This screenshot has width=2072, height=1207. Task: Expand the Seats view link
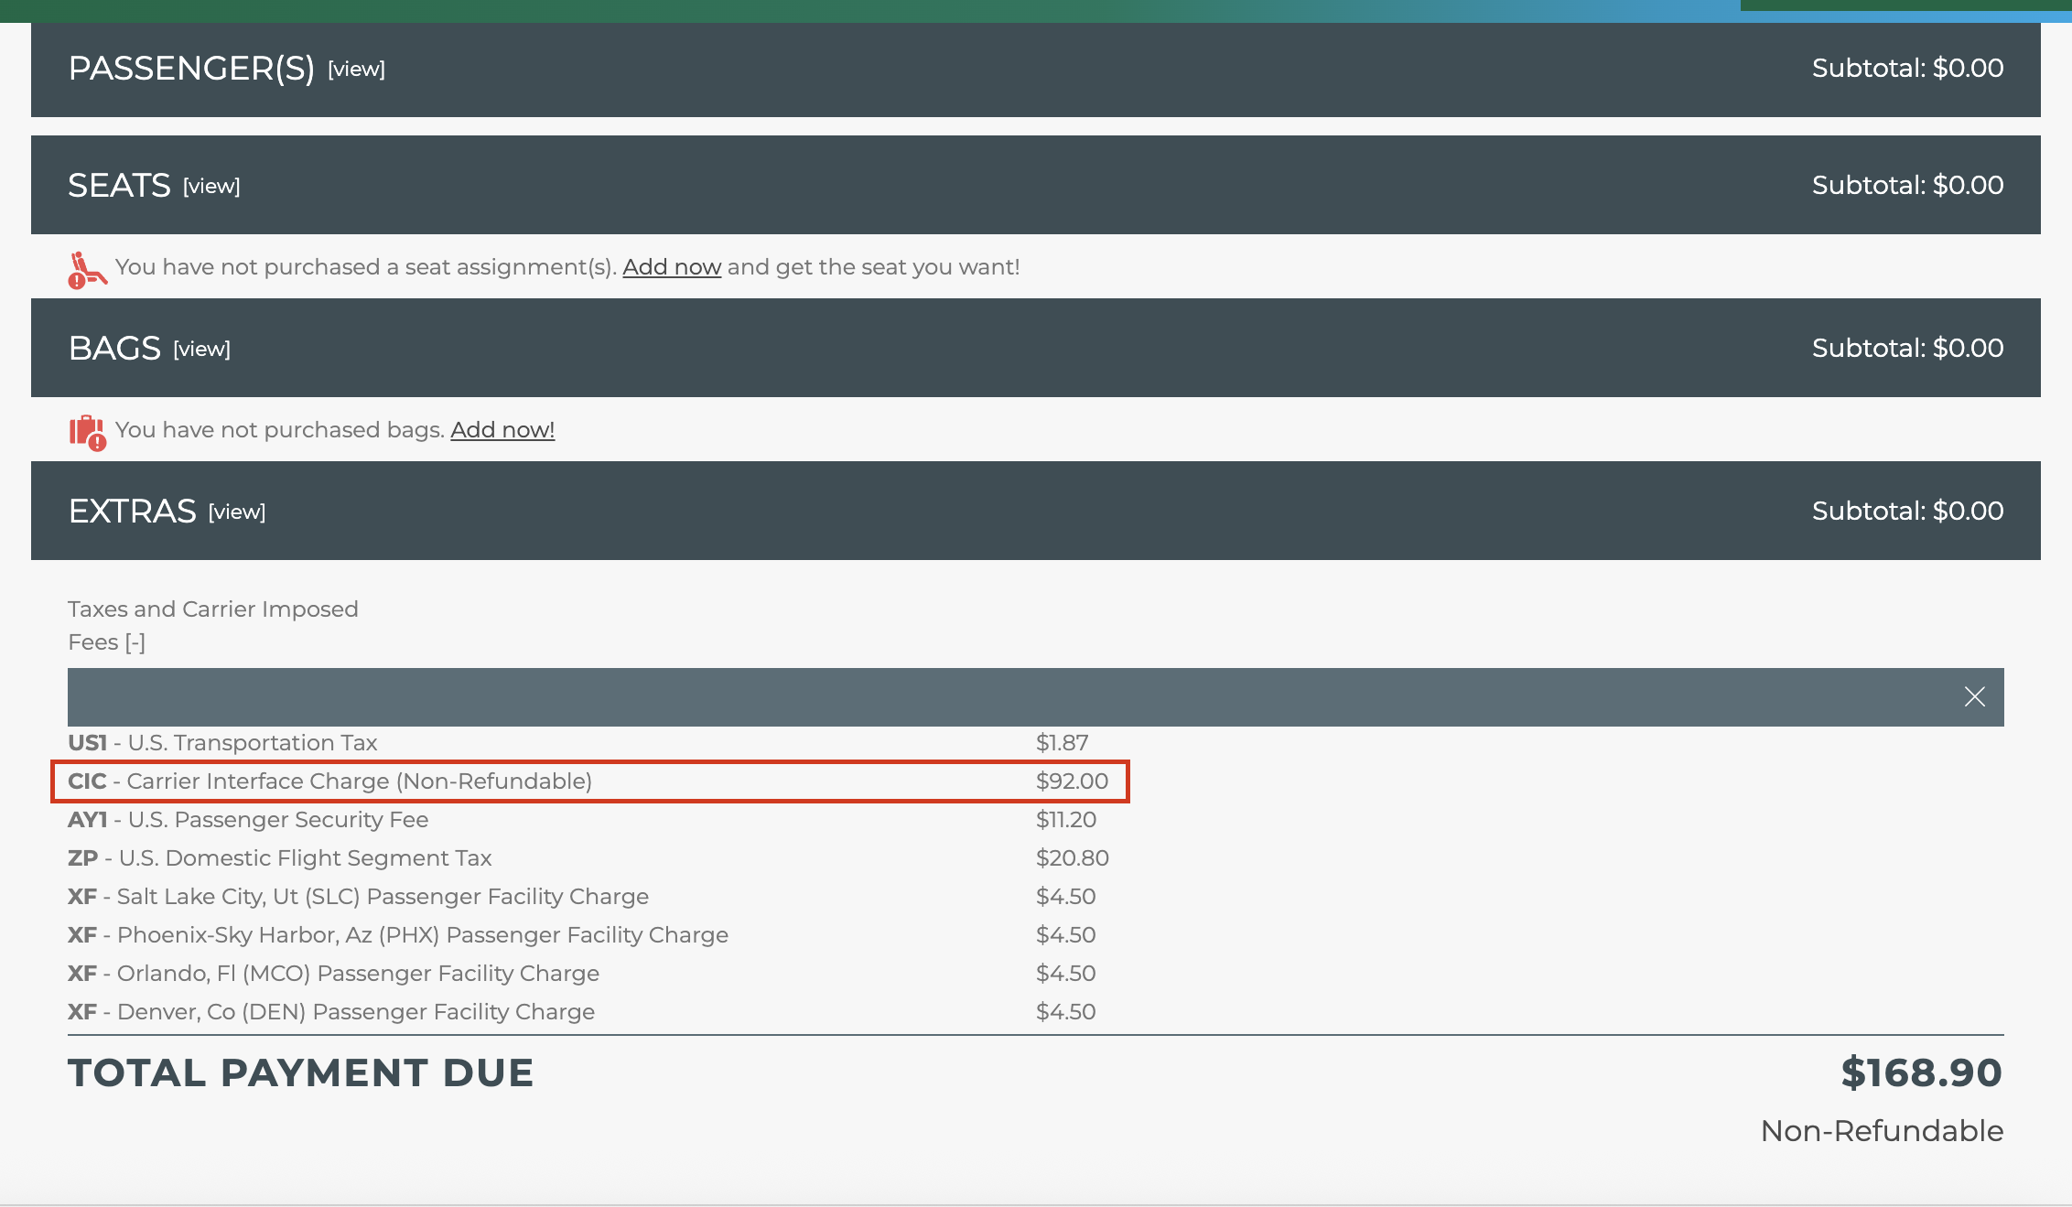click(211, 187)
